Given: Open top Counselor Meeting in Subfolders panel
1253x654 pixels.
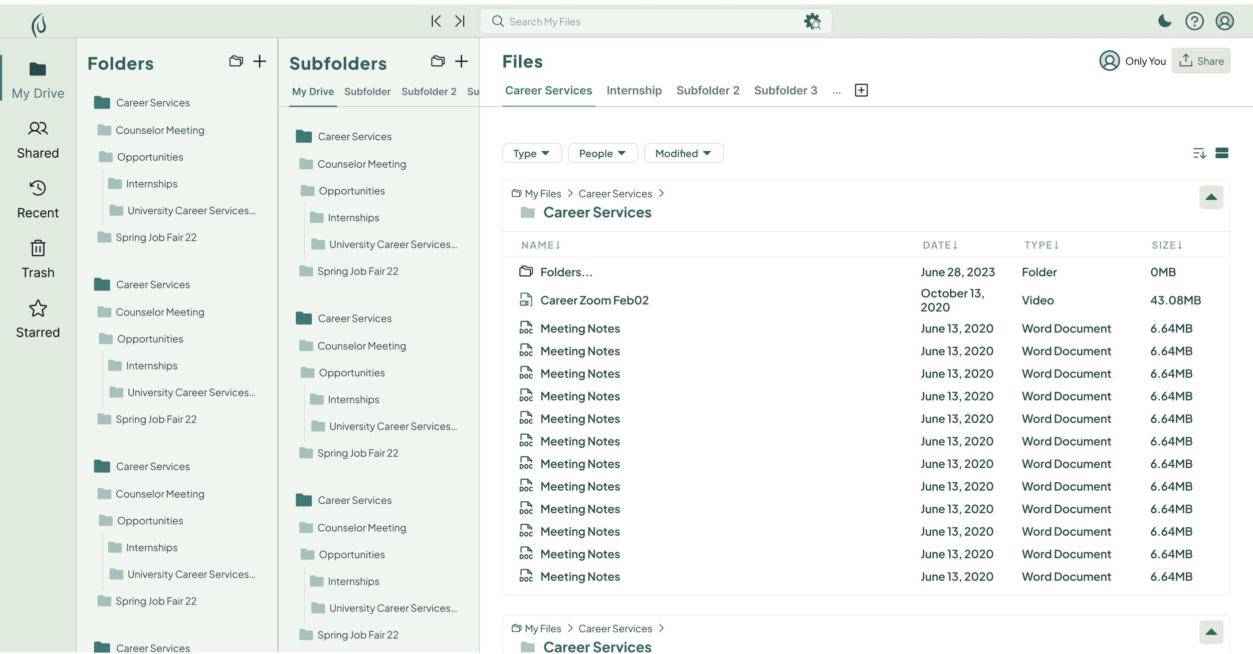Looking at the screenshot, I should 352,164.
